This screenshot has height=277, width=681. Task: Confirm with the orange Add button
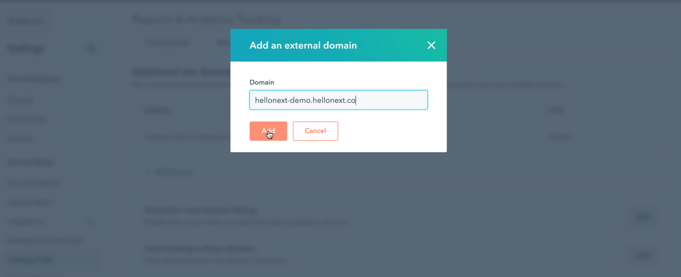click(x=268, y=131)
